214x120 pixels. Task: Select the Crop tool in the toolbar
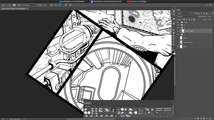(174, 30)
